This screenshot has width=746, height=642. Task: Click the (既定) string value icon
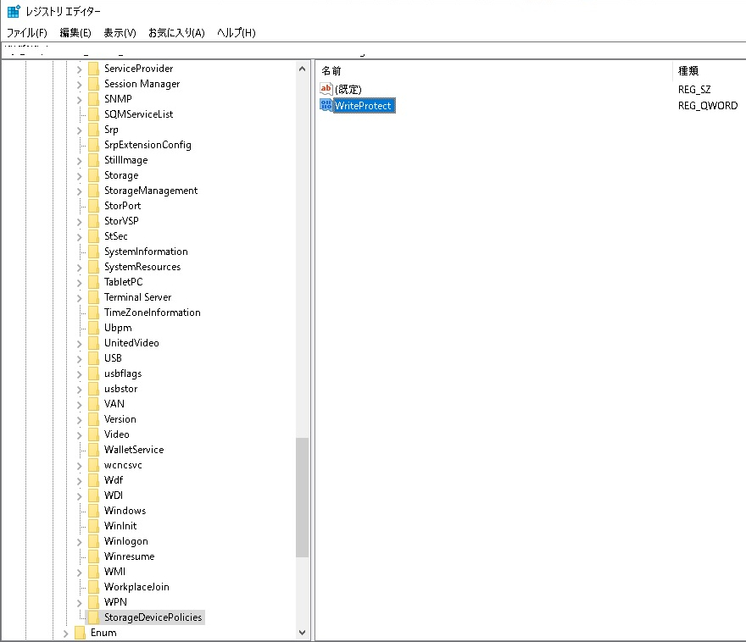326,88
